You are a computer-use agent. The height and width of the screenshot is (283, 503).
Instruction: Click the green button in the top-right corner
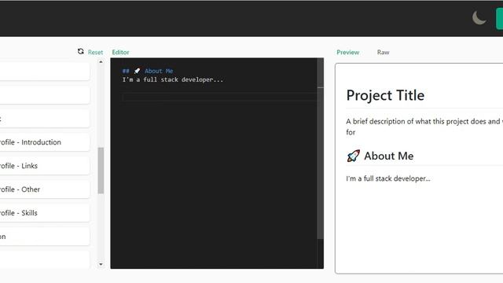(x=500, y=19)
